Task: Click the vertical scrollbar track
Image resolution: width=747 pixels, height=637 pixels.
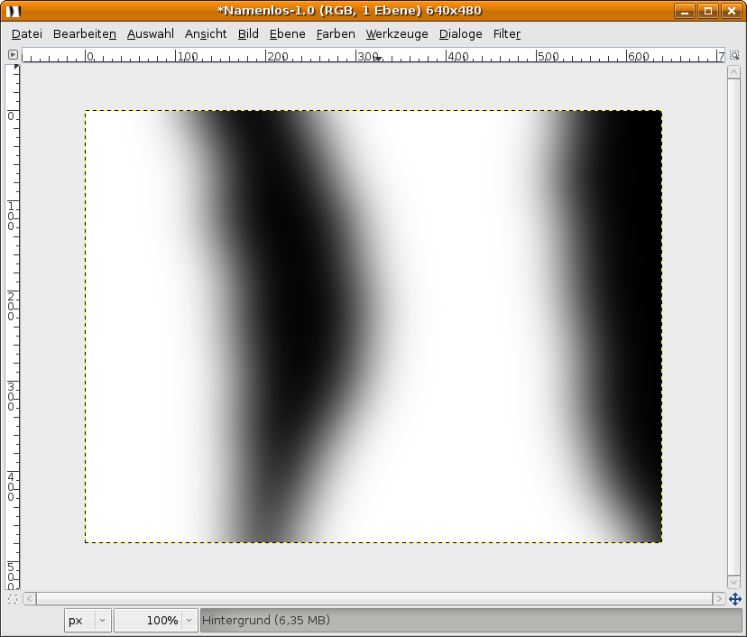Action: pos(733,327)
